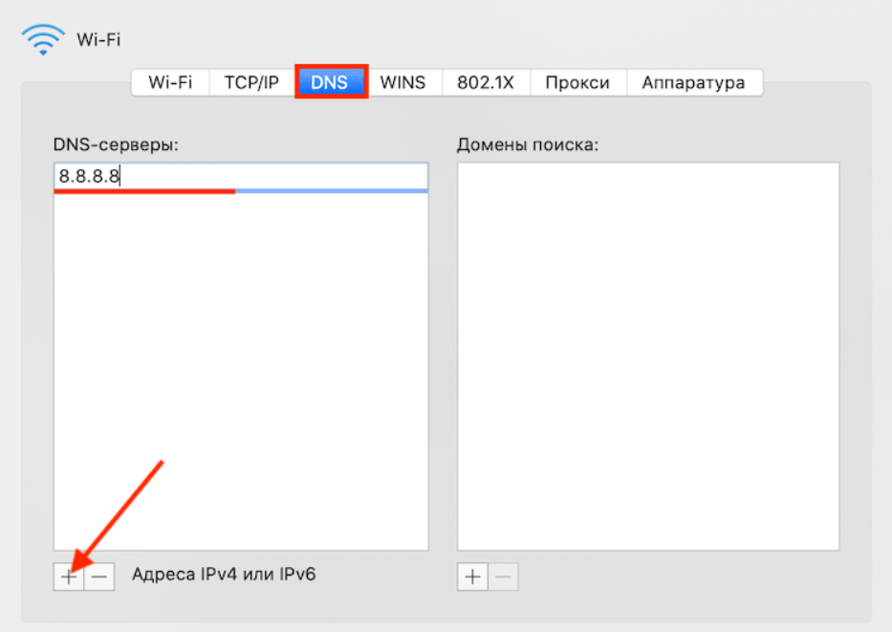
Task: Add a DNS server with plus button
Action: [69, 577]
